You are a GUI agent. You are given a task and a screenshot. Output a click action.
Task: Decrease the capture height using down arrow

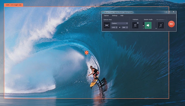point(127,28)
